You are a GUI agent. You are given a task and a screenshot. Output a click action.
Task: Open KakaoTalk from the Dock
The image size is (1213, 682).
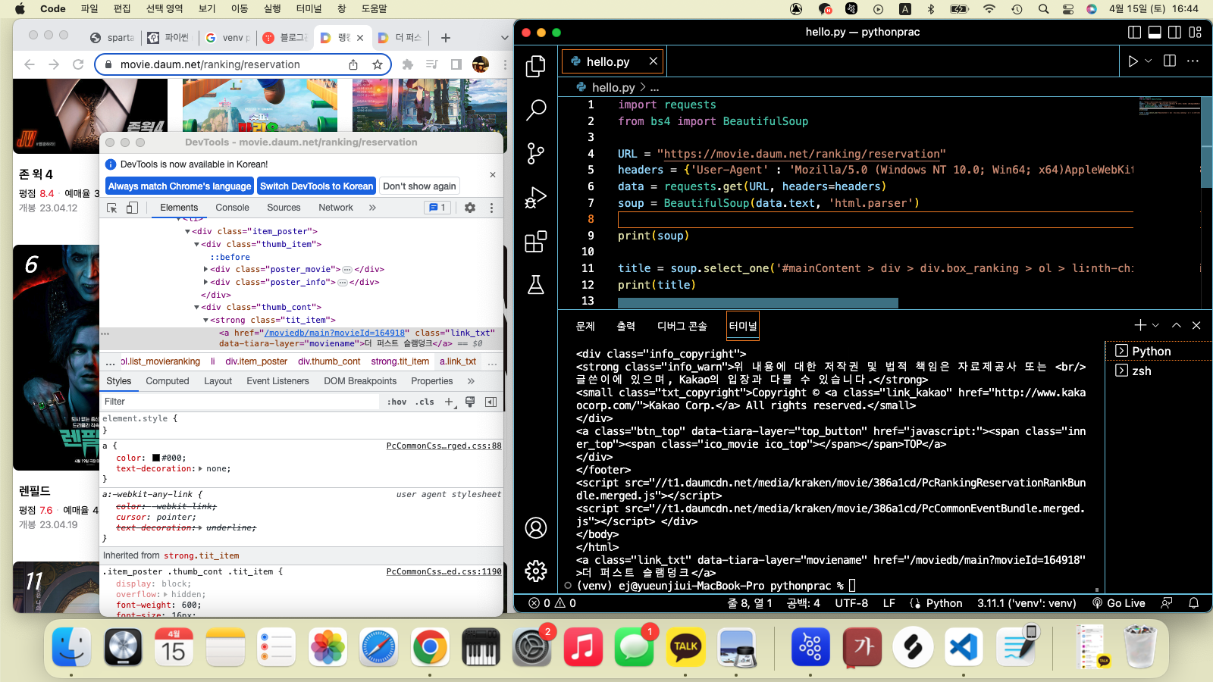click(x=685, y=646)
